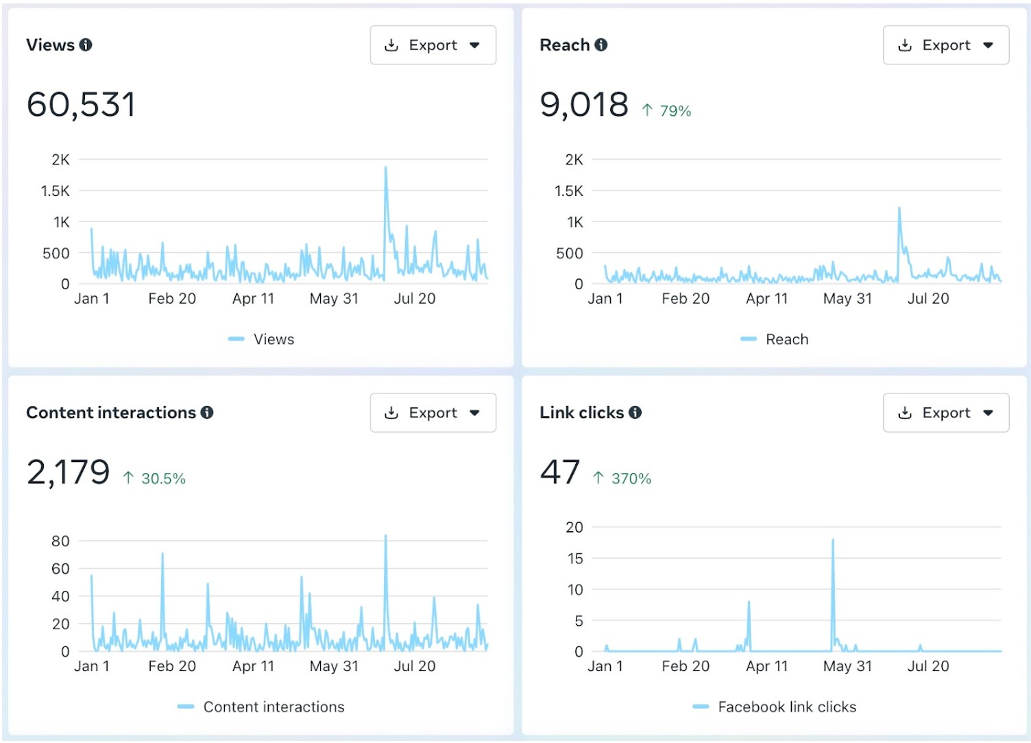This screenshot has width=1031, height=743.
Task: Click download icon in Content interactions Export
Action: 391,413
